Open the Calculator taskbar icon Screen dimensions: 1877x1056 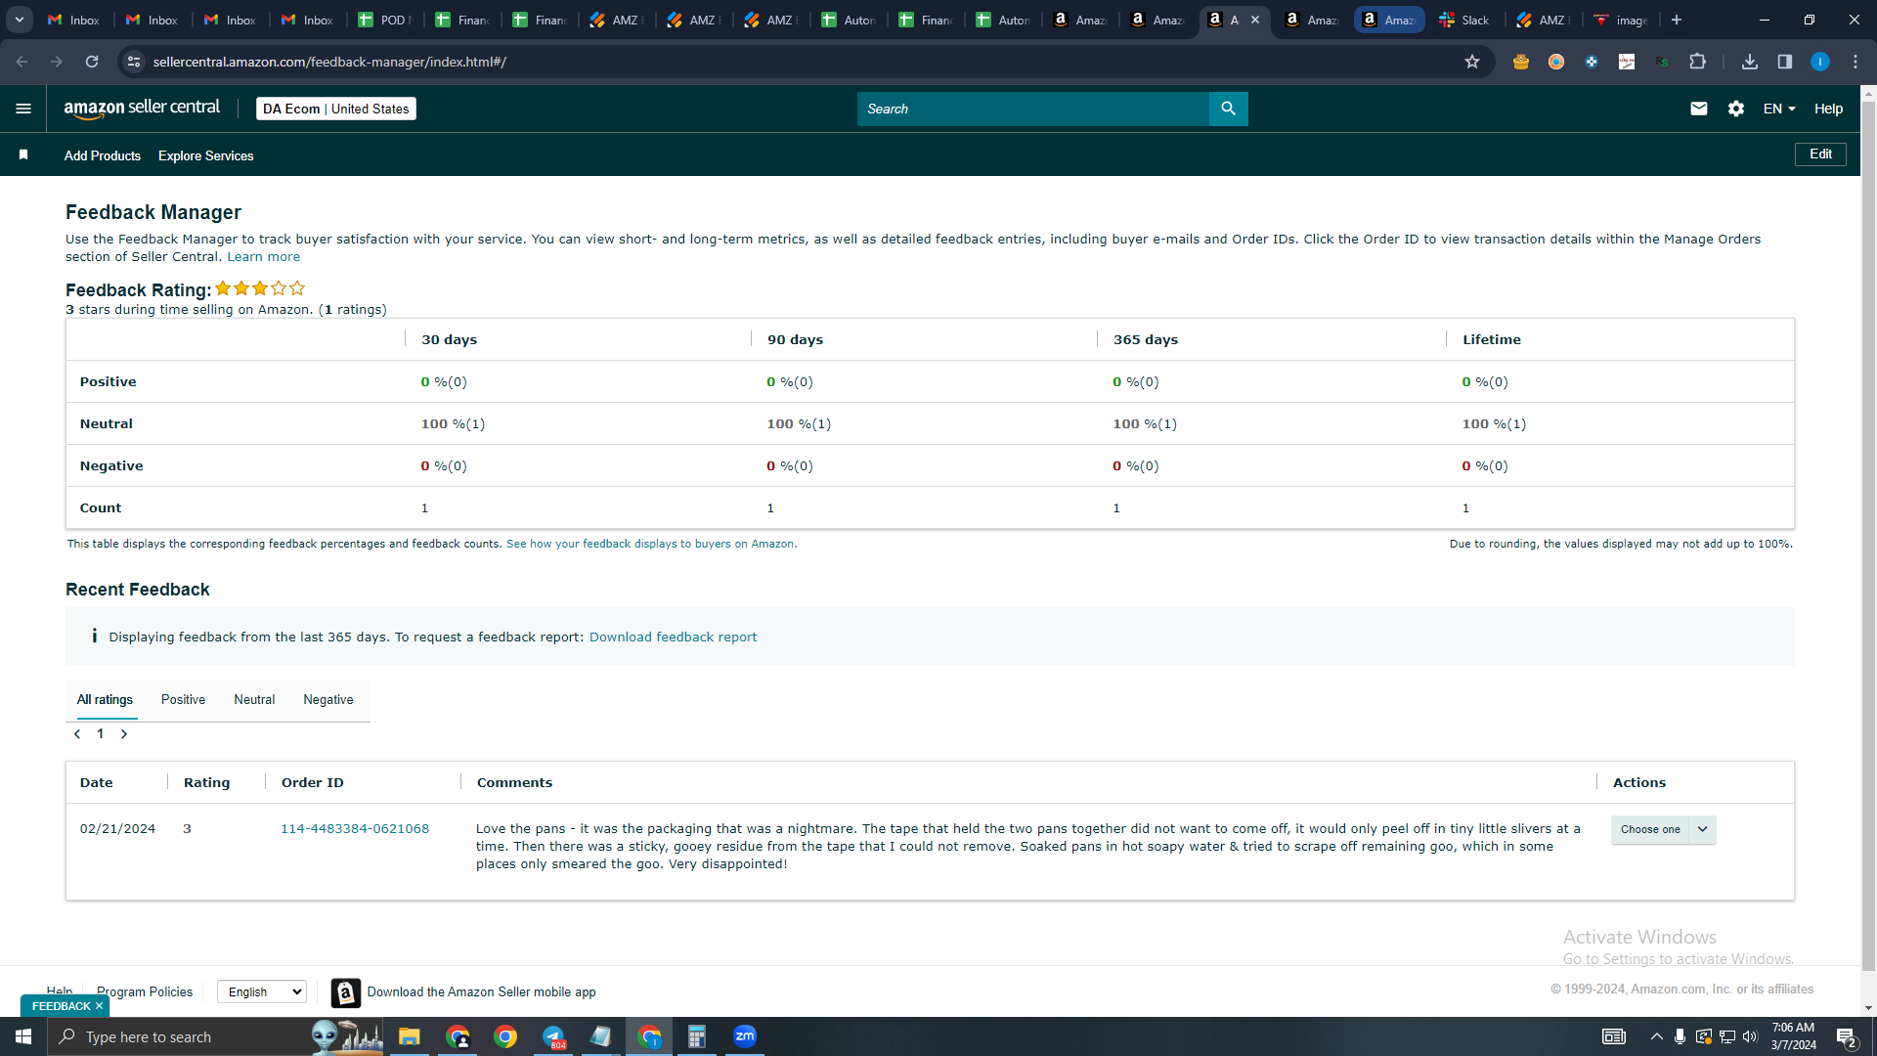(697, 1036)
